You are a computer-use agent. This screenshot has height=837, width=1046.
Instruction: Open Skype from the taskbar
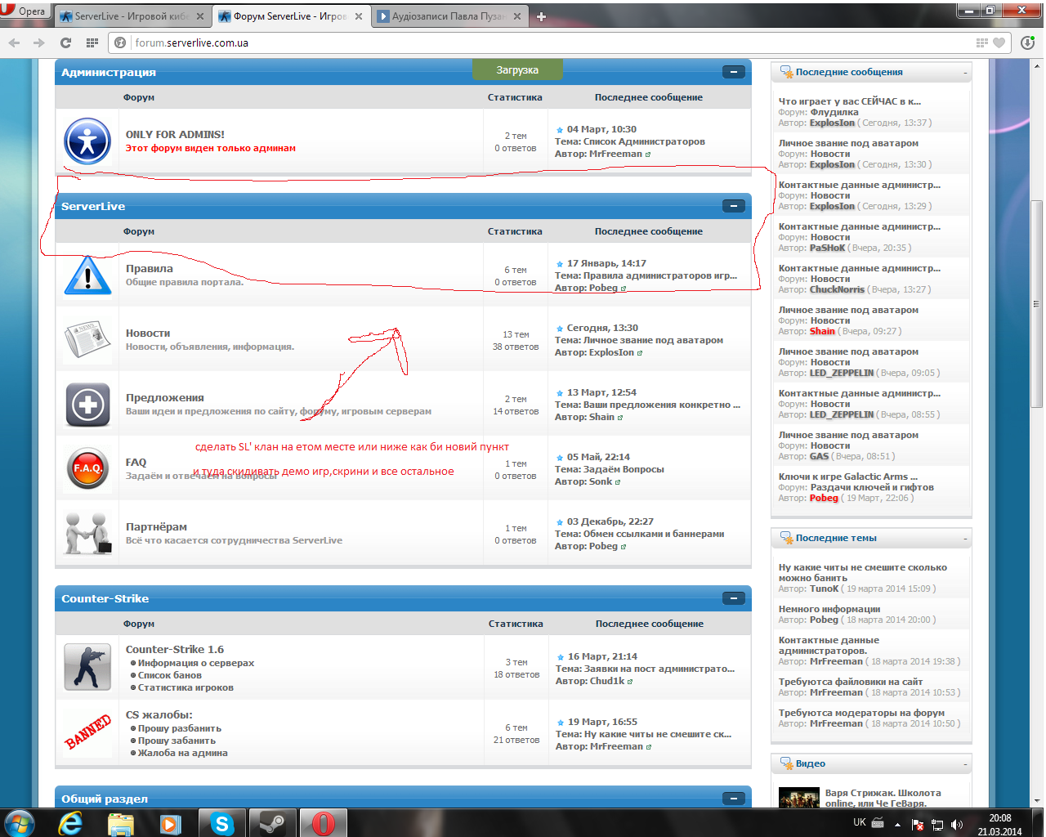tap(222, 823)
